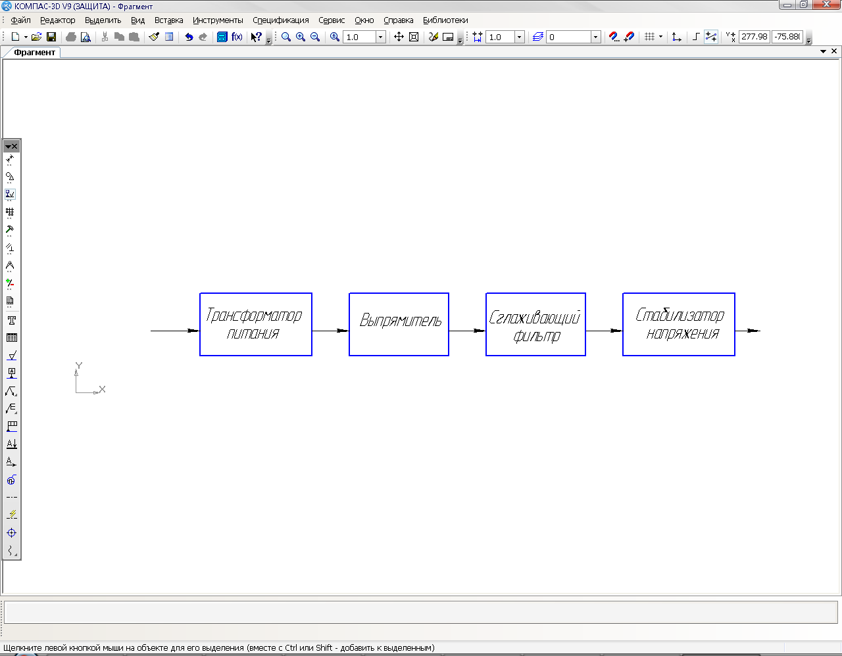Open the zoom scale dropdown
This screenshot has width=842, height=656.
coord(380,37)
